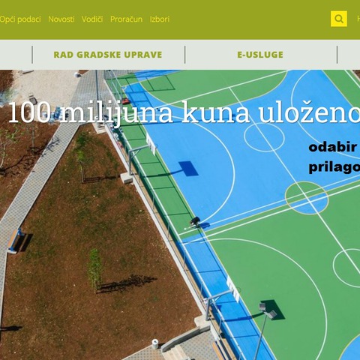Open the Vodiči menu link
Screen dimensions: 360x360
tap(92, 19)
